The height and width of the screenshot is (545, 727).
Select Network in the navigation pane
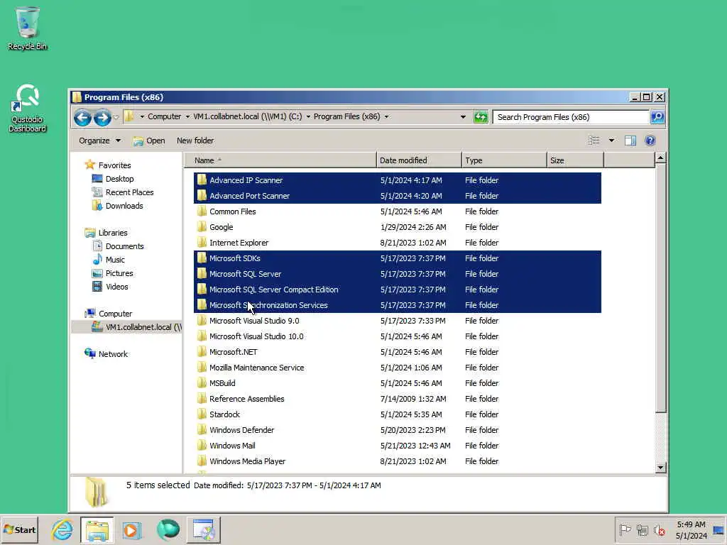click(106, 354)
